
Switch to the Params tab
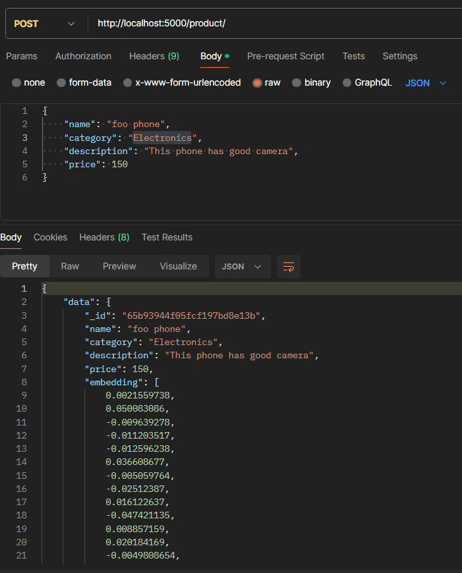[x=22, y=57]
